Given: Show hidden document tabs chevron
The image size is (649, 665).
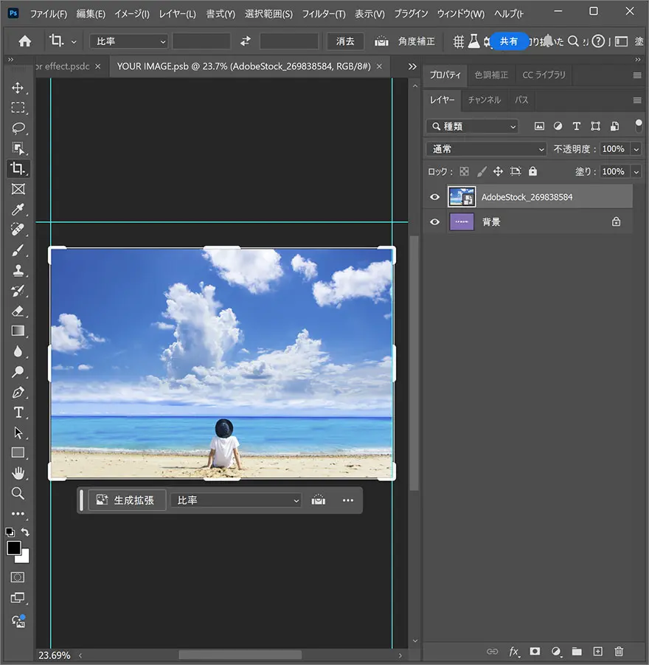Looking at the screenshot, I should 412,66.
